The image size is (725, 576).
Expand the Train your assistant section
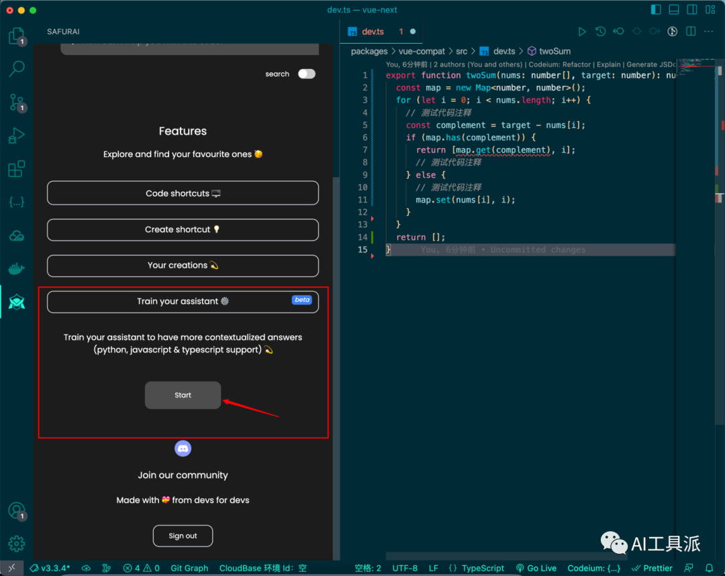pos(183,302)
